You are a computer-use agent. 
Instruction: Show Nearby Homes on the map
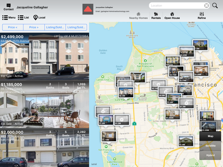tap(138, 16)
